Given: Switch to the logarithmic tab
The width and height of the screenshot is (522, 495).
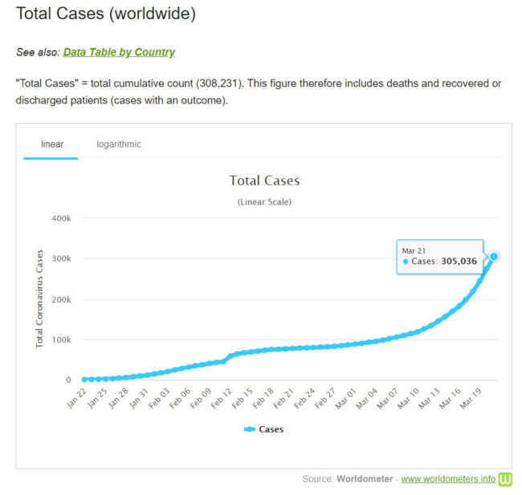Looking at the screenshot, I should point(119,144).
